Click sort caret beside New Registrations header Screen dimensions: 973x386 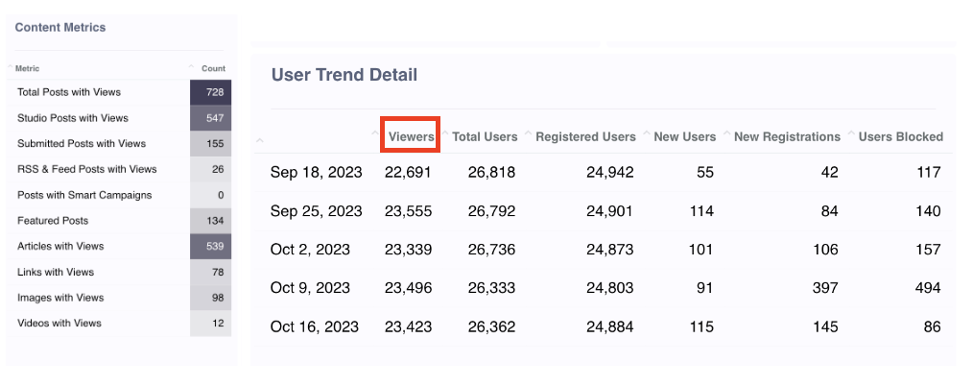click(x=726, y=133)
